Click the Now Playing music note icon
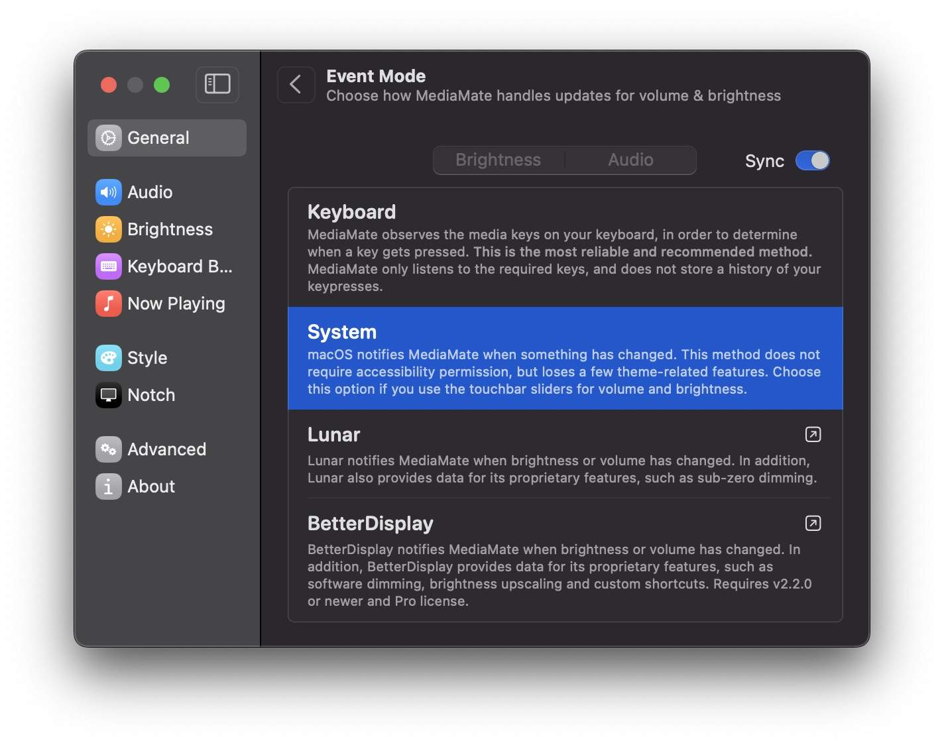 click(x=109, y=304)
